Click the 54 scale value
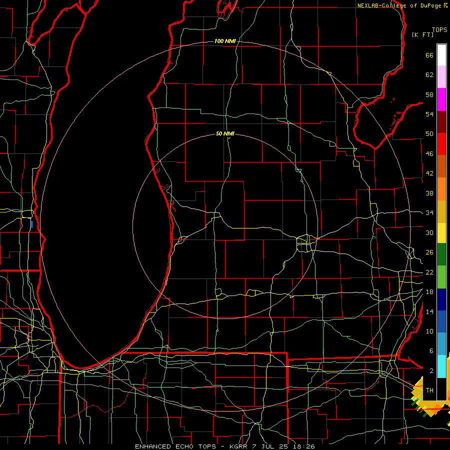This screenshot has height=450, width=450. point(429,114)
